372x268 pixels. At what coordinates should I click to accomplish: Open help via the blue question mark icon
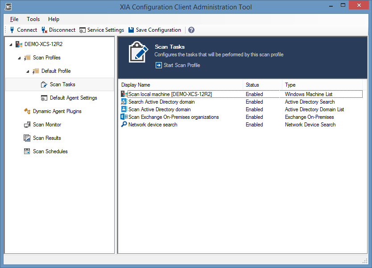point(191,30)
